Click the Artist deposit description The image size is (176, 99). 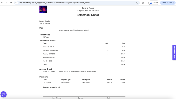tap(86, 83)
